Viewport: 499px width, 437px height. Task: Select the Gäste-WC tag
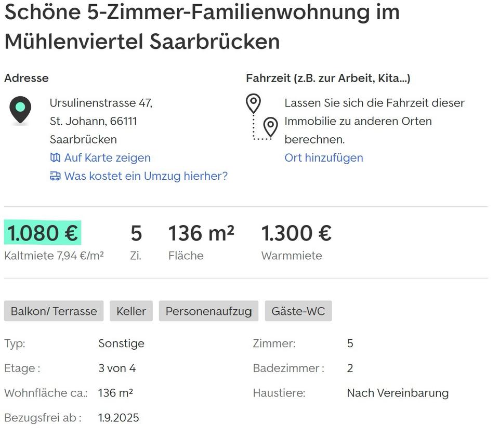click(298, 311)
